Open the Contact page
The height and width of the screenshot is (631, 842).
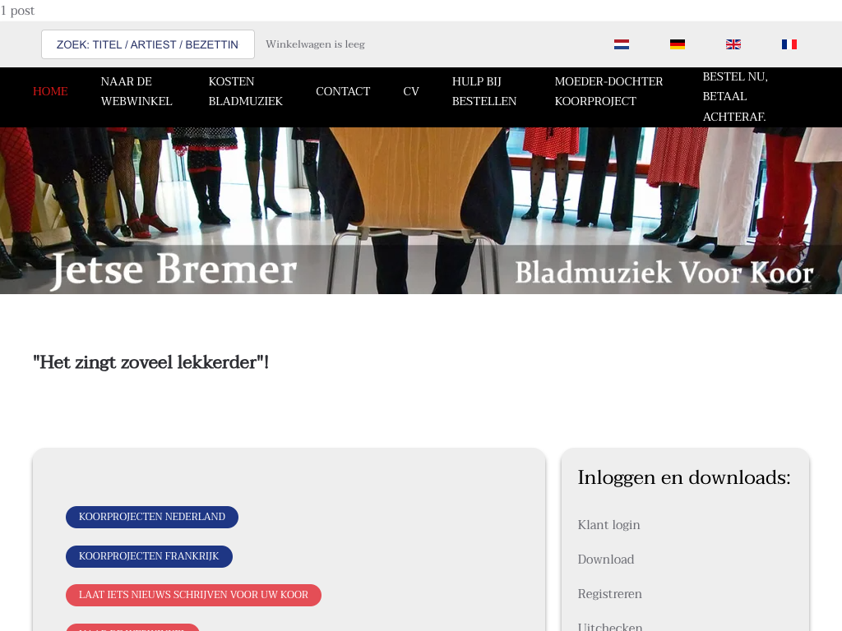click(343, 91)
